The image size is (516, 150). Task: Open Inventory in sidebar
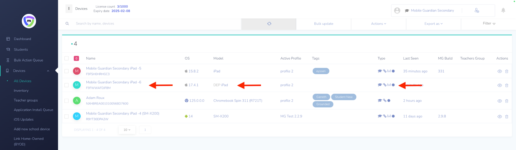click(x=21, y=91)
